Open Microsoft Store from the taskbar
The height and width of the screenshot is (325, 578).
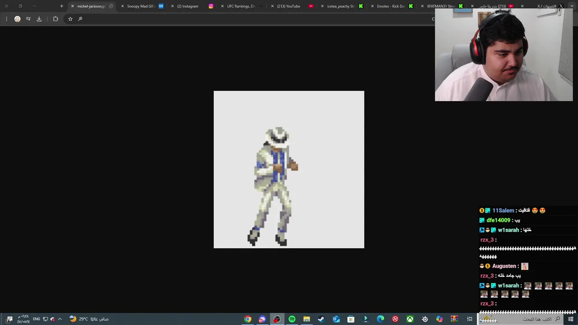[351, 319]
